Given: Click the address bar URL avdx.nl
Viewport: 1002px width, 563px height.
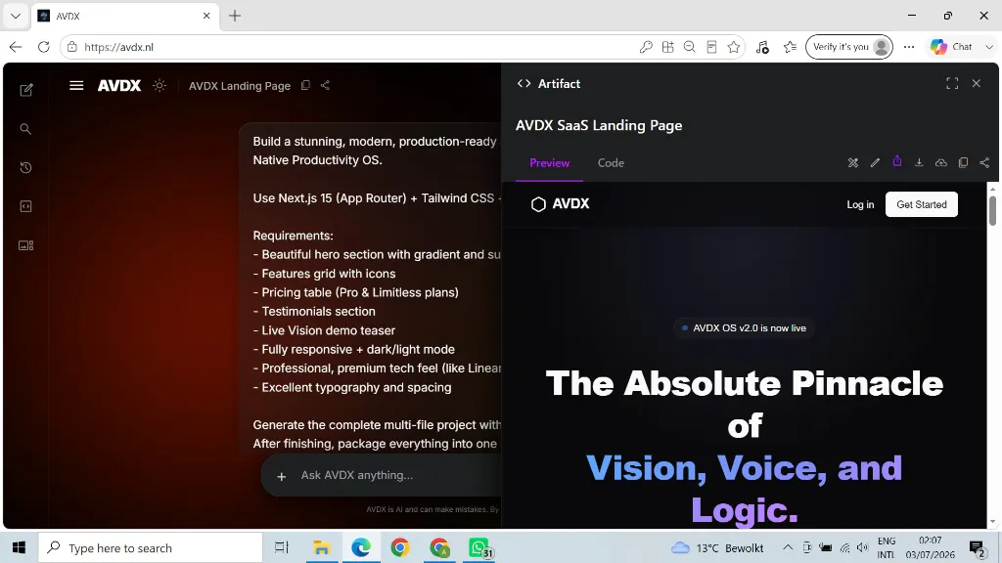Looking at the screenshot, I should coord(118,47).
